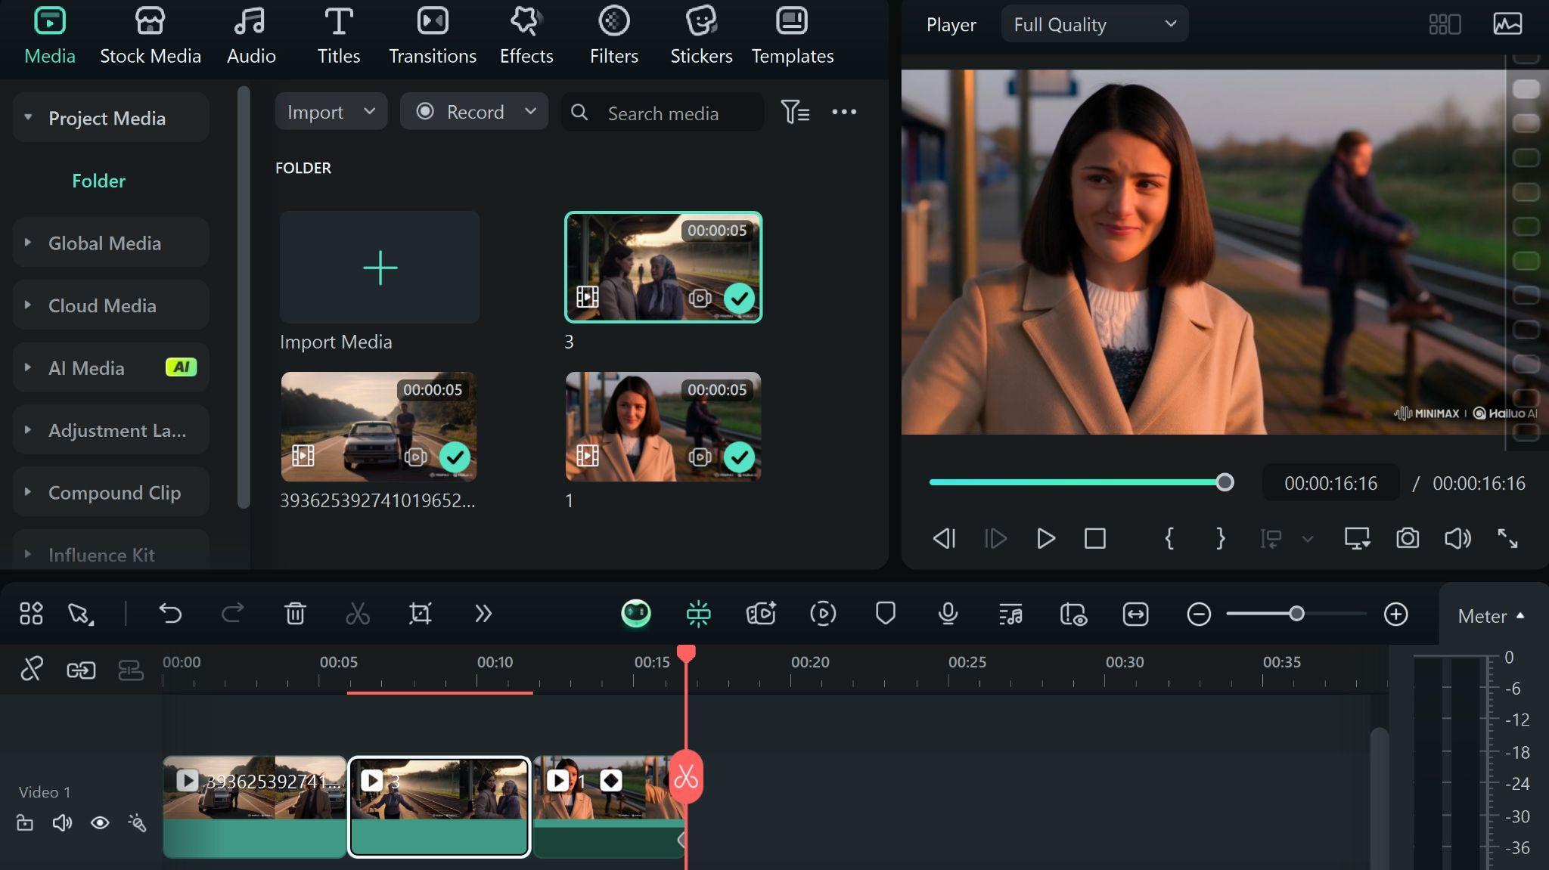Toggle timeline auto snapping
The image size is (1549, 870).
click(x=698, y=613)
